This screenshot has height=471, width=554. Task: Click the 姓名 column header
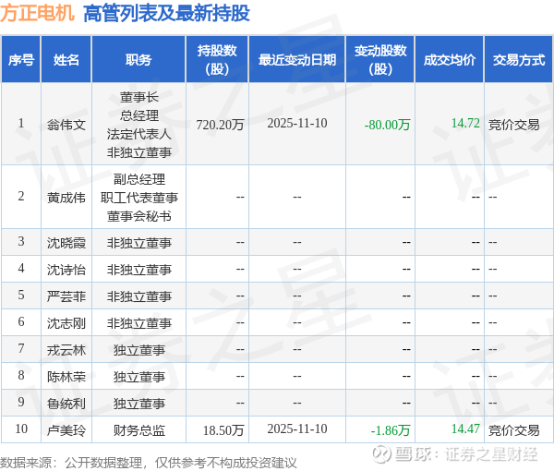(x=66, y=60)
